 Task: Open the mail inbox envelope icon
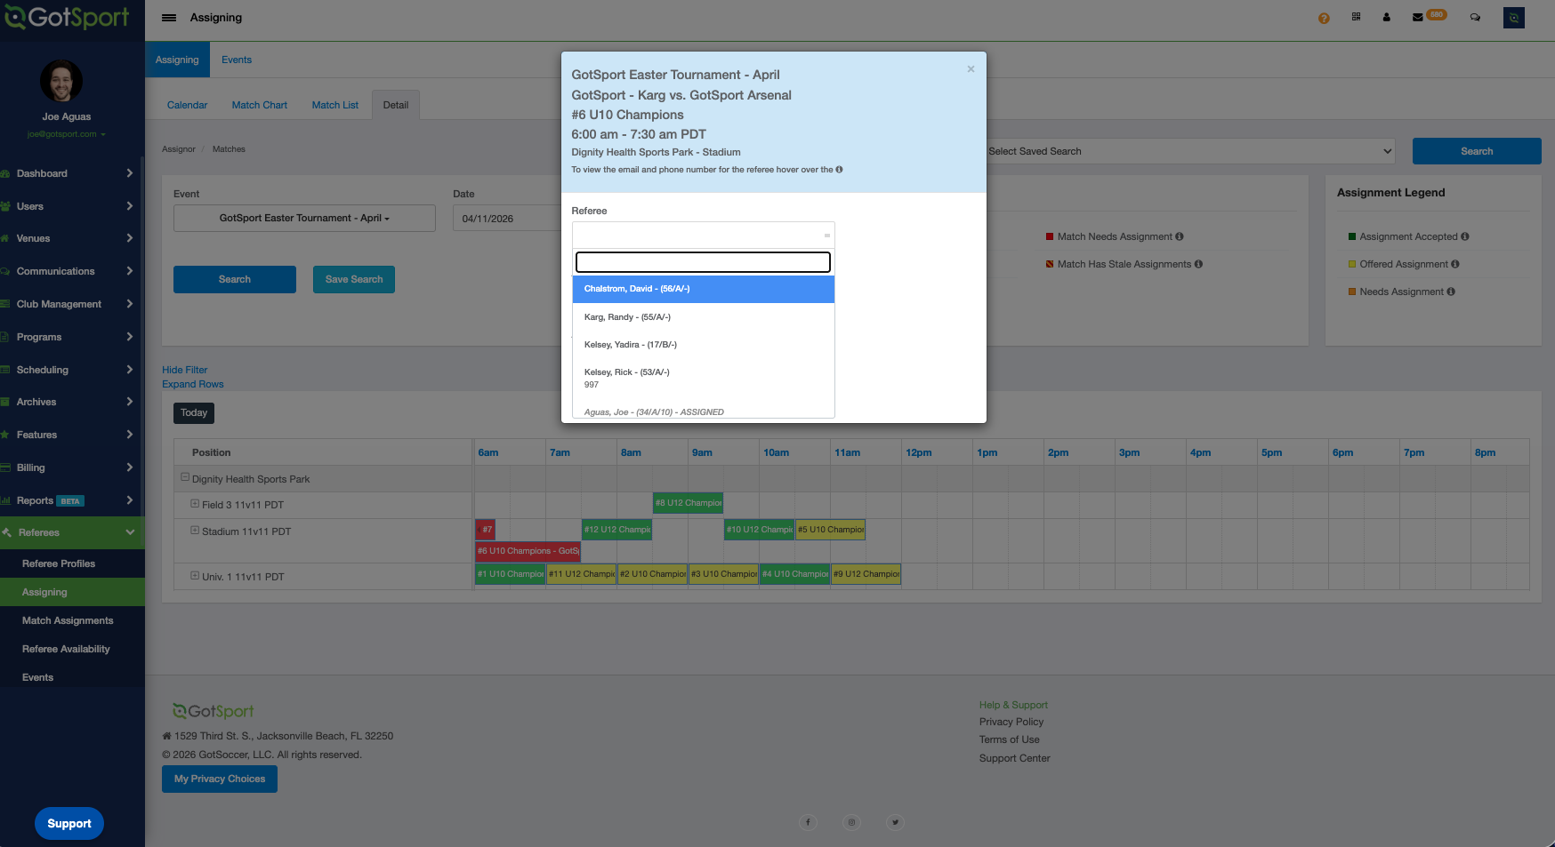pos(1418,18)
